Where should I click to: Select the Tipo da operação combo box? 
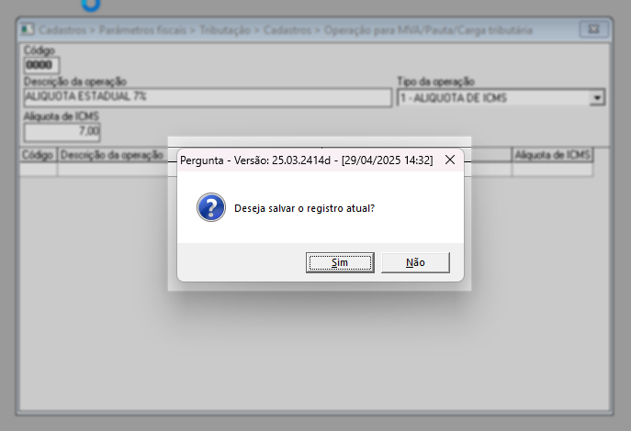[x=501, y=97]
